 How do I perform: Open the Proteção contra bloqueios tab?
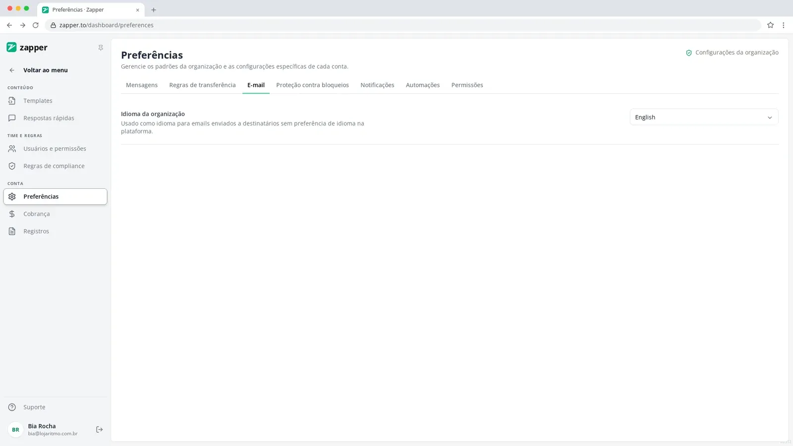coord(312,85)
